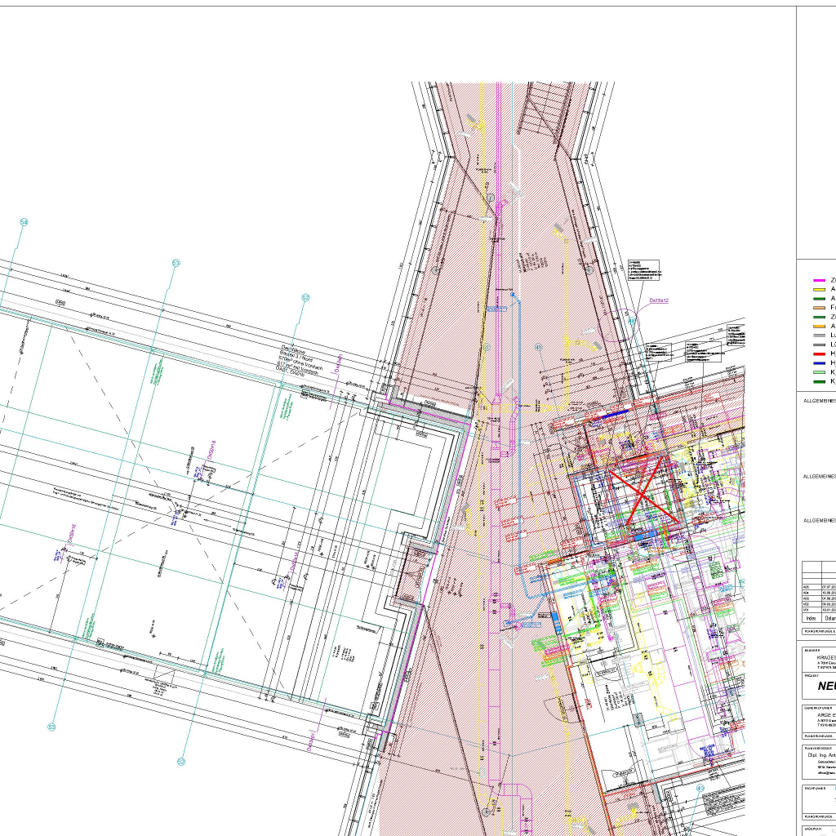Pick the light gray legend swatch

(819, 335)
